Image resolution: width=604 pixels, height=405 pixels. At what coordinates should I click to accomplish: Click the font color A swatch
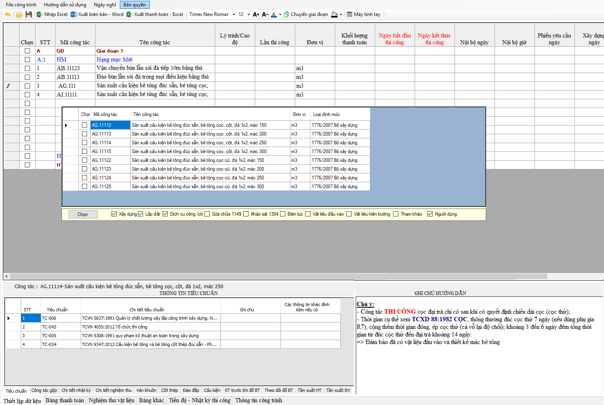pyautogui.click(x=274, y=14)
